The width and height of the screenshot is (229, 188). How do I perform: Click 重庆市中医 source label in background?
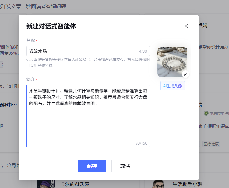[219, 113]
